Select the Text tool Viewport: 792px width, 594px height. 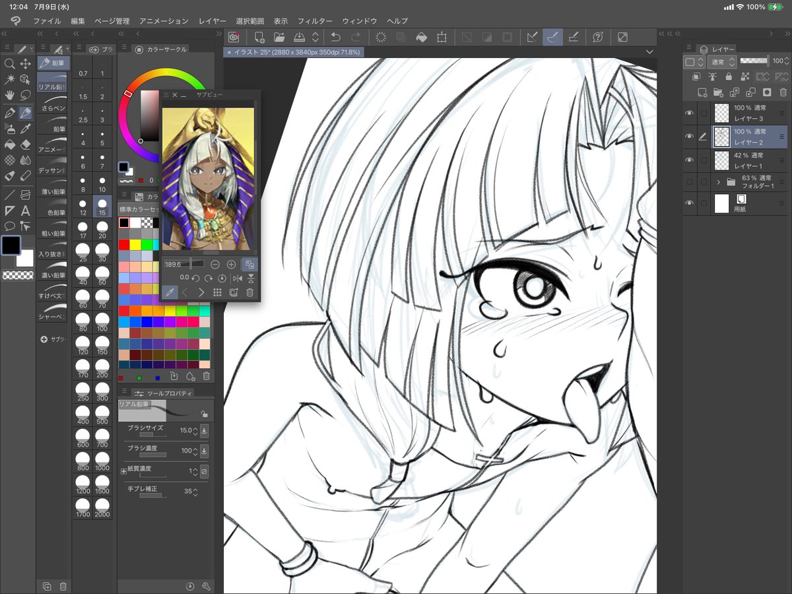26,211
